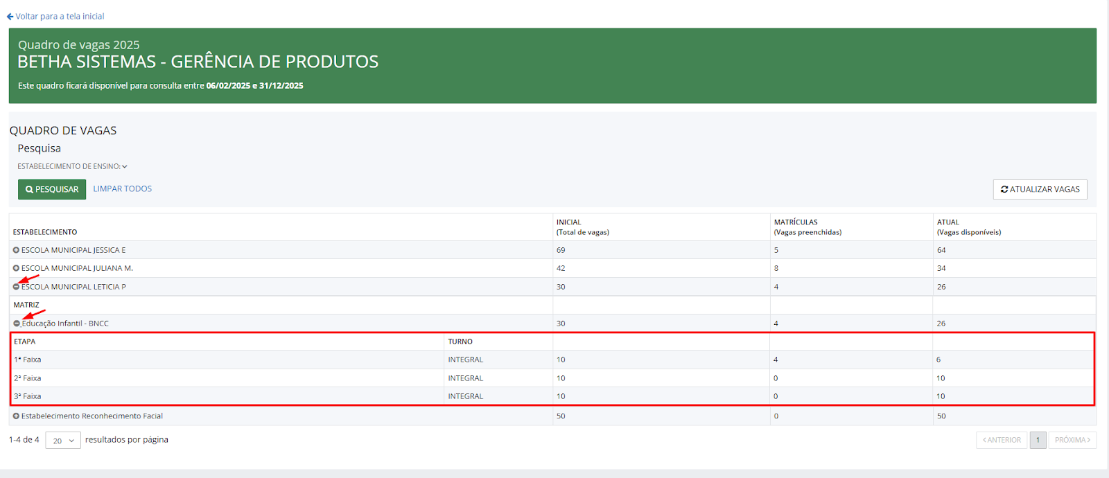Click the ATUALIZAR VAGAS button
This screenshot has width=1109, height=478.
[x=1040, y=189]
